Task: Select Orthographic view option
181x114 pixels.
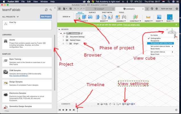Action: tap(156, 38)
